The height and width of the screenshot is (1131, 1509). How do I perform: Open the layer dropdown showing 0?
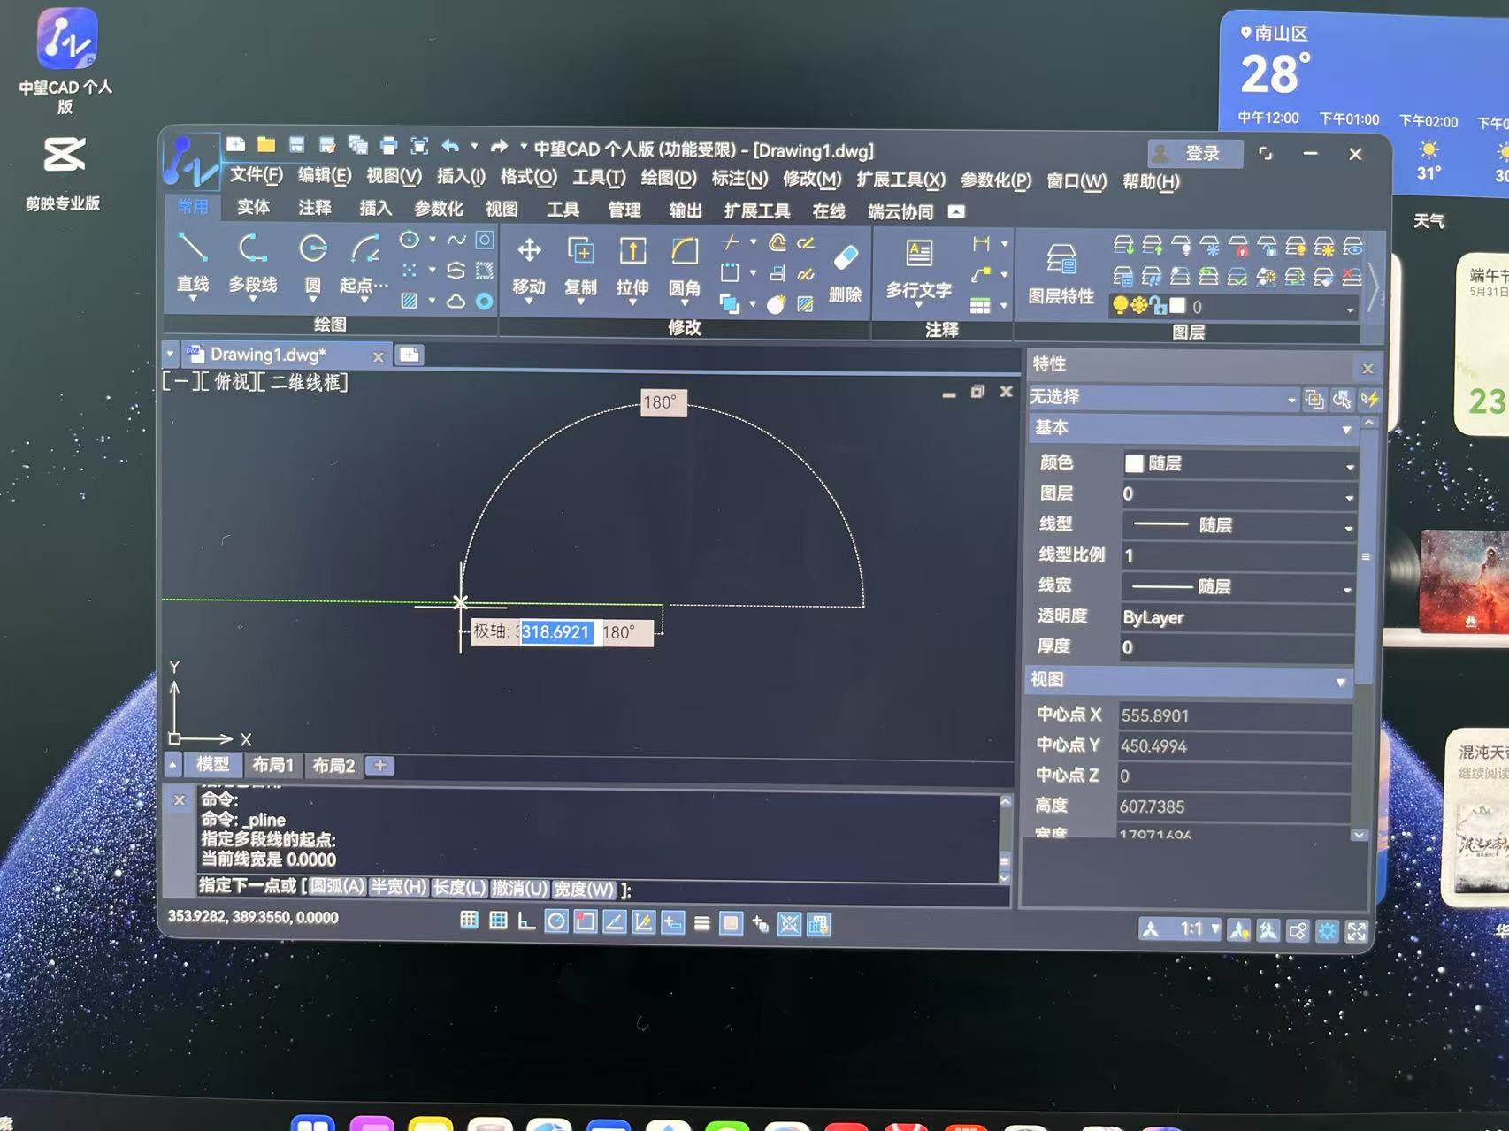point(1233,307)
